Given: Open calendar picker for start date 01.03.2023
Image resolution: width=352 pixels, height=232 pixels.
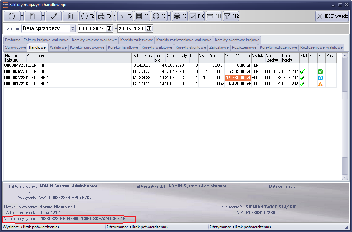Looking at the screenshot, I should 109,29.
